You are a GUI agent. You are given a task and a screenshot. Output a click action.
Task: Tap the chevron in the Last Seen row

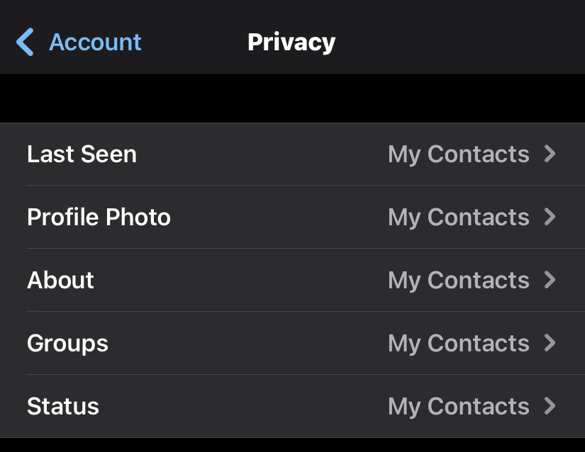click(550, 154)
